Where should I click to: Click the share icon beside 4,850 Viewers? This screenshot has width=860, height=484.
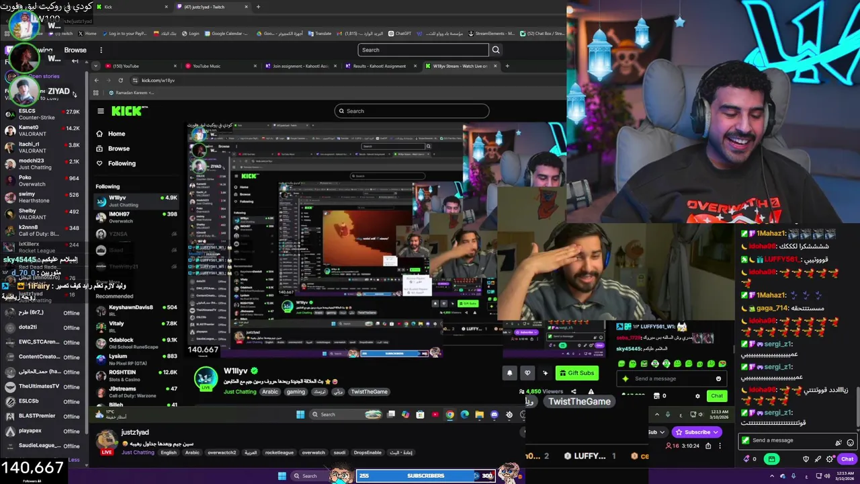[x=573, y=391]
